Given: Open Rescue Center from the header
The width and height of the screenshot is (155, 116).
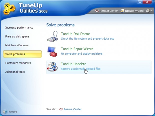Looking at the screenshot, I should [x=109, y=11].
